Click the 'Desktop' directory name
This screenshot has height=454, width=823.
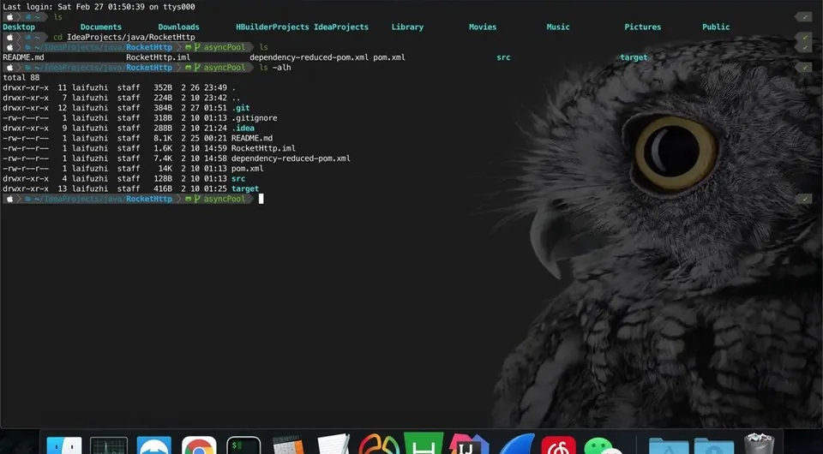[19, 27]
